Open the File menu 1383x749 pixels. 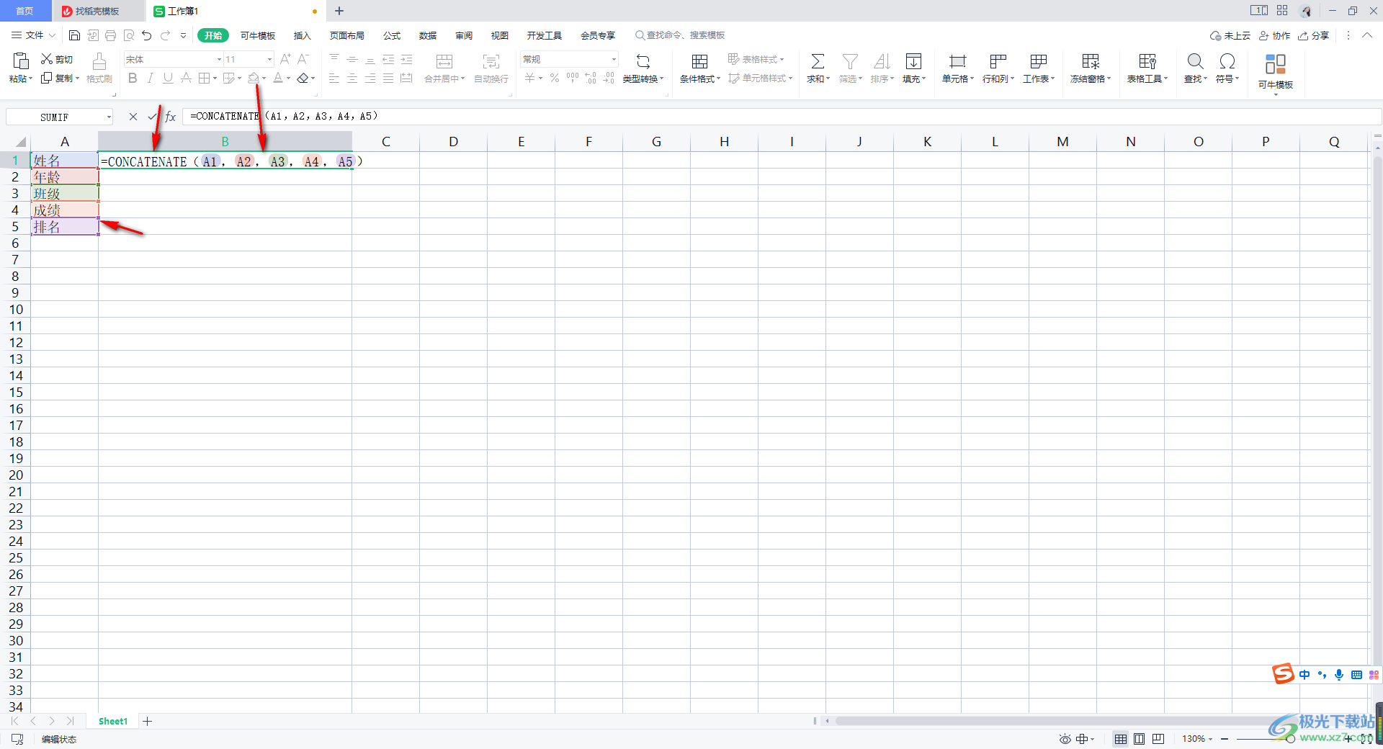pyautogui.click(x=33, y=35)
